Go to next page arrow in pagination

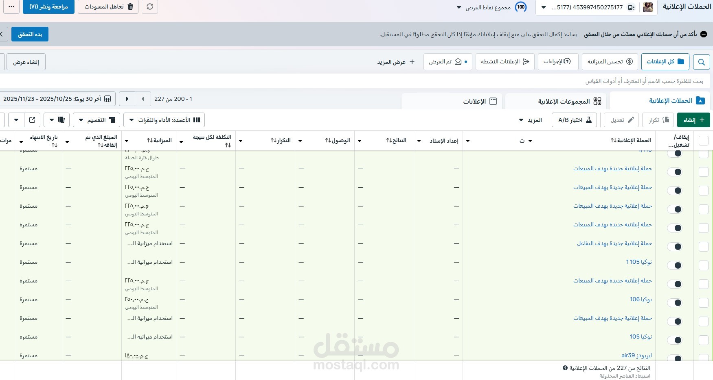coord(127,99)
